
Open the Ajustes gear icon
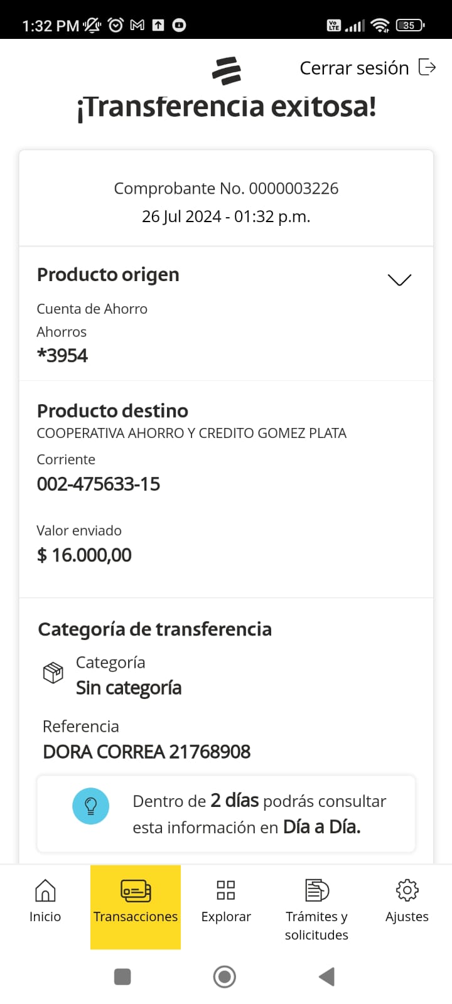pyautogui.click(x=407, y=891)
